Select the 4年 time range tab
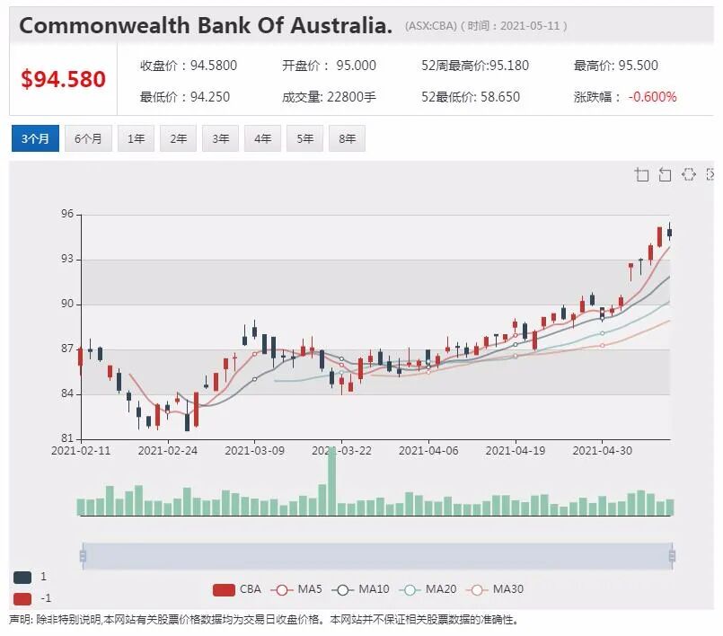This screenshot has height=636, width=723. [262, 138]
